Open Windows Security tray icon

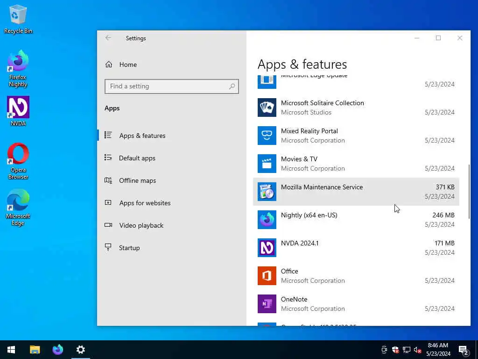click(x=395, y=350)
